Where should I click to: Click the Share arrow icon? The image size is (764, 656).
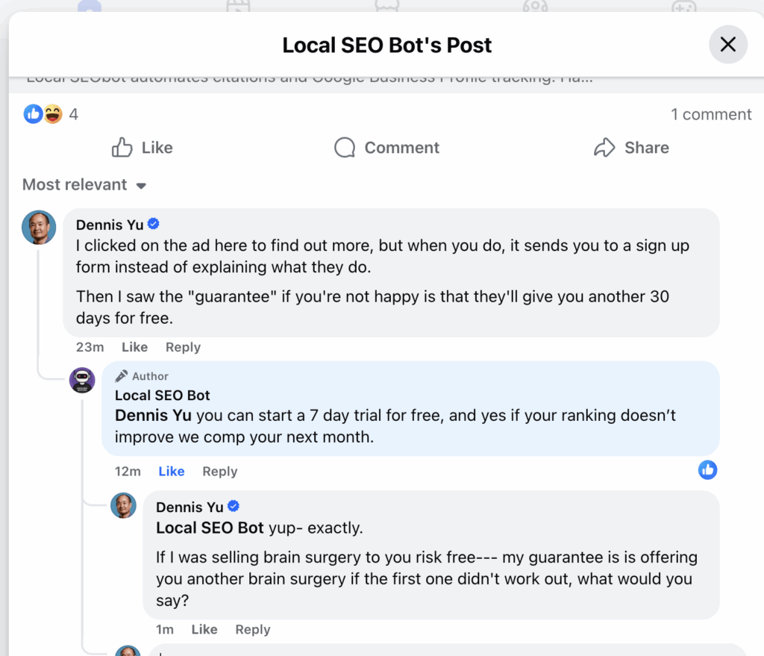[604, 148]
